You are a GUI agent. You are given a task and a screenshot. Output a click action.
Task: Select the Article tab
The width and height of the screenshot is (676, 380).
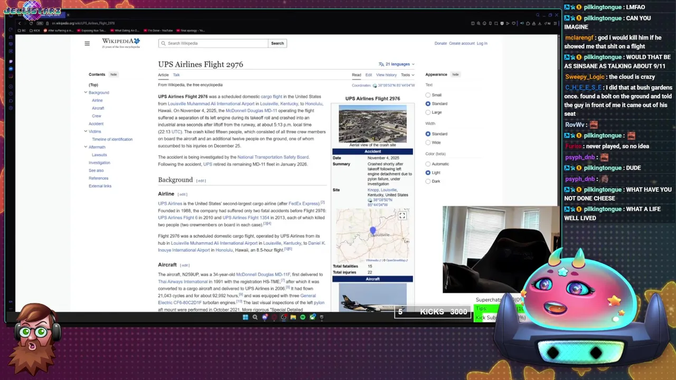[x=163, y=75]
